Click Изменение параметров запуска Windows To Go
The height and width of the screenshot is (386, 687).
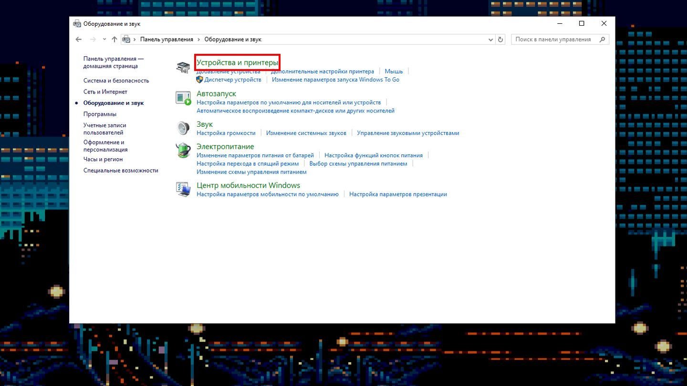tap(336, 80)
